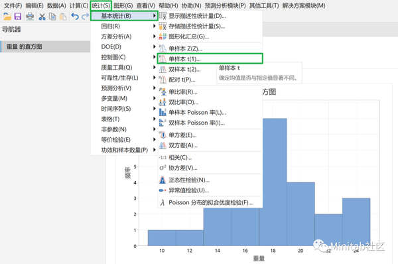Expand the 表格(T) submenu

pos(125,119)
